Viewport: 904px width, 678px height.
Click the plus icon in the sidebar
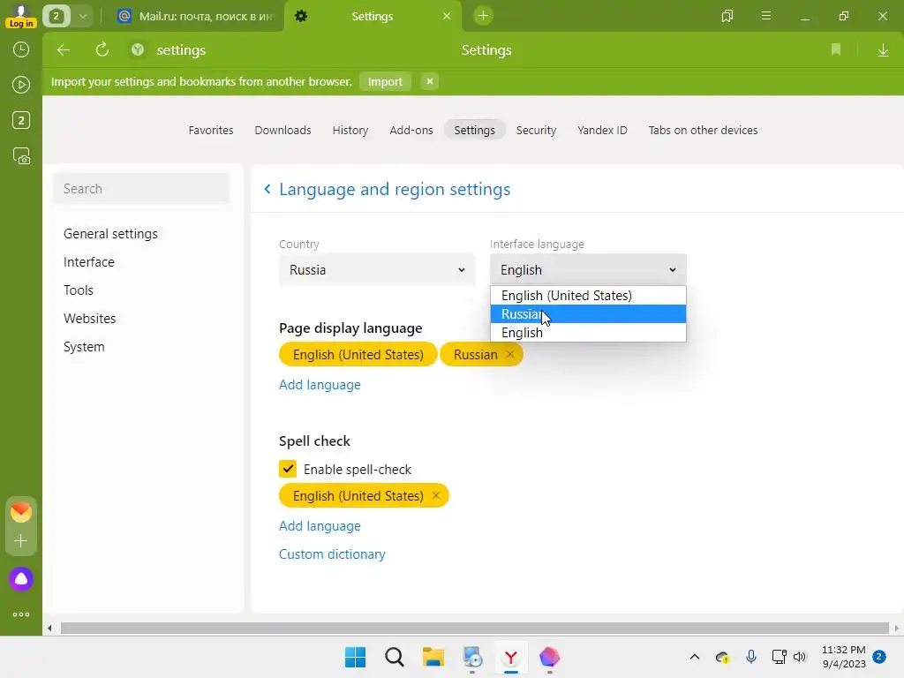[x=21, y=541]
